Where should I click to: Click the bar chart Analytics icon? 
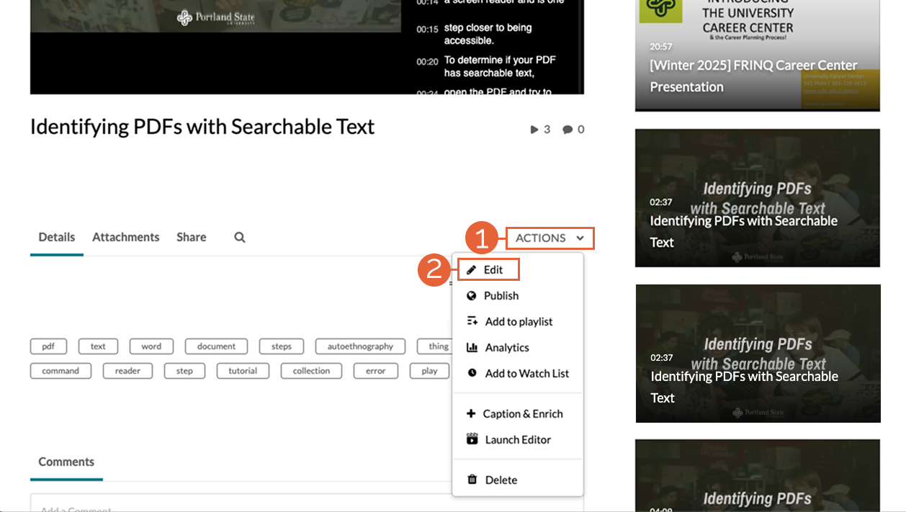click(x=472, y=347)
